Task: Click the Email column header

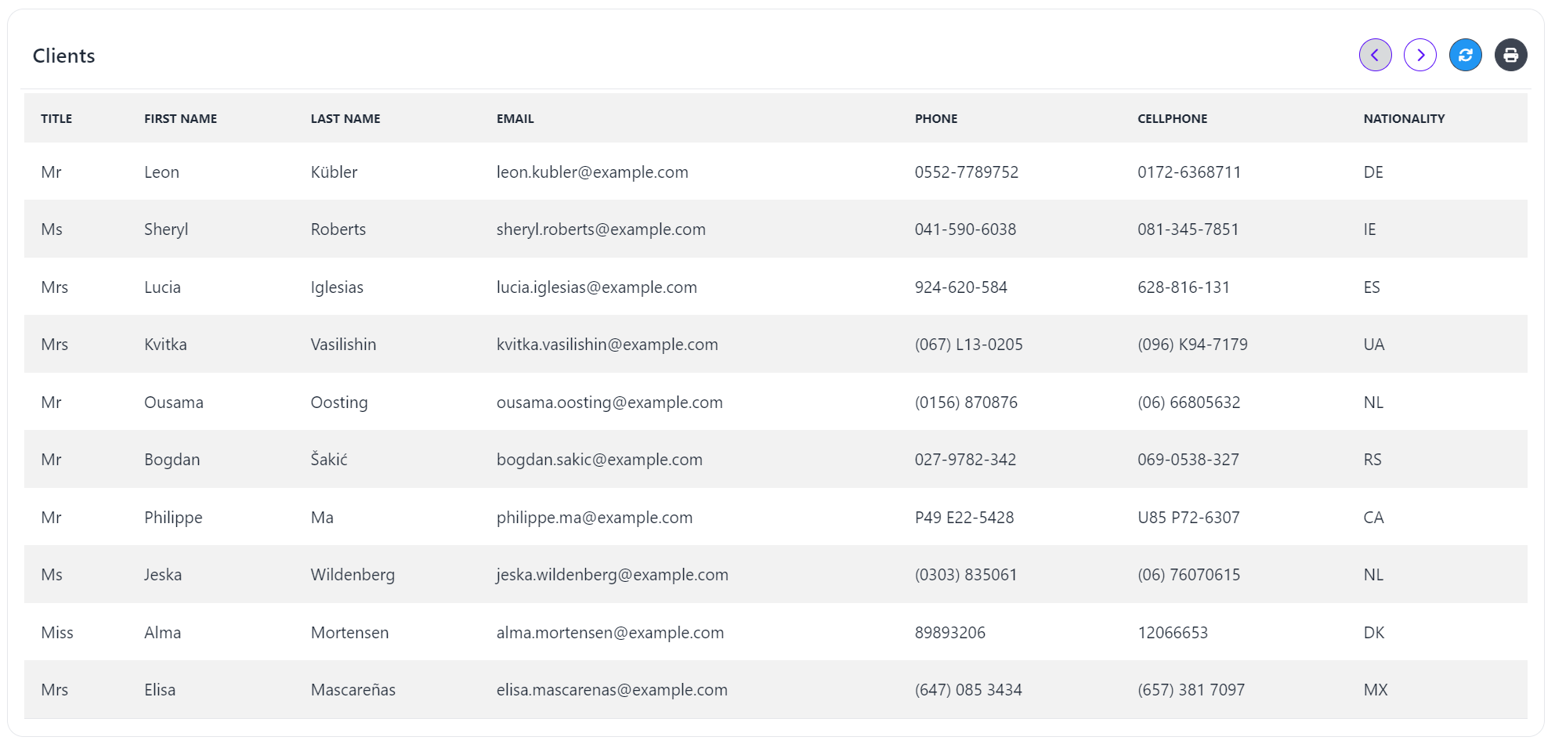Action: pyautogui.click(x=515, y=119)
